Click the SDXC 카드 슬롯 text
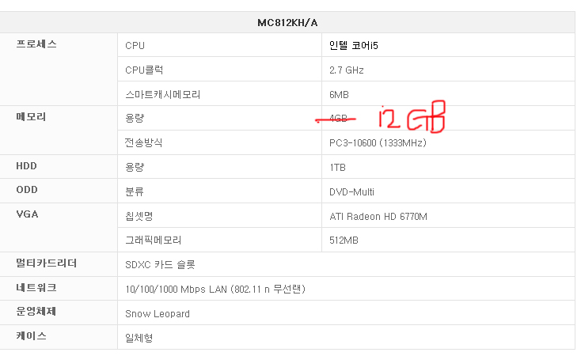 click(x=159, y=264)
